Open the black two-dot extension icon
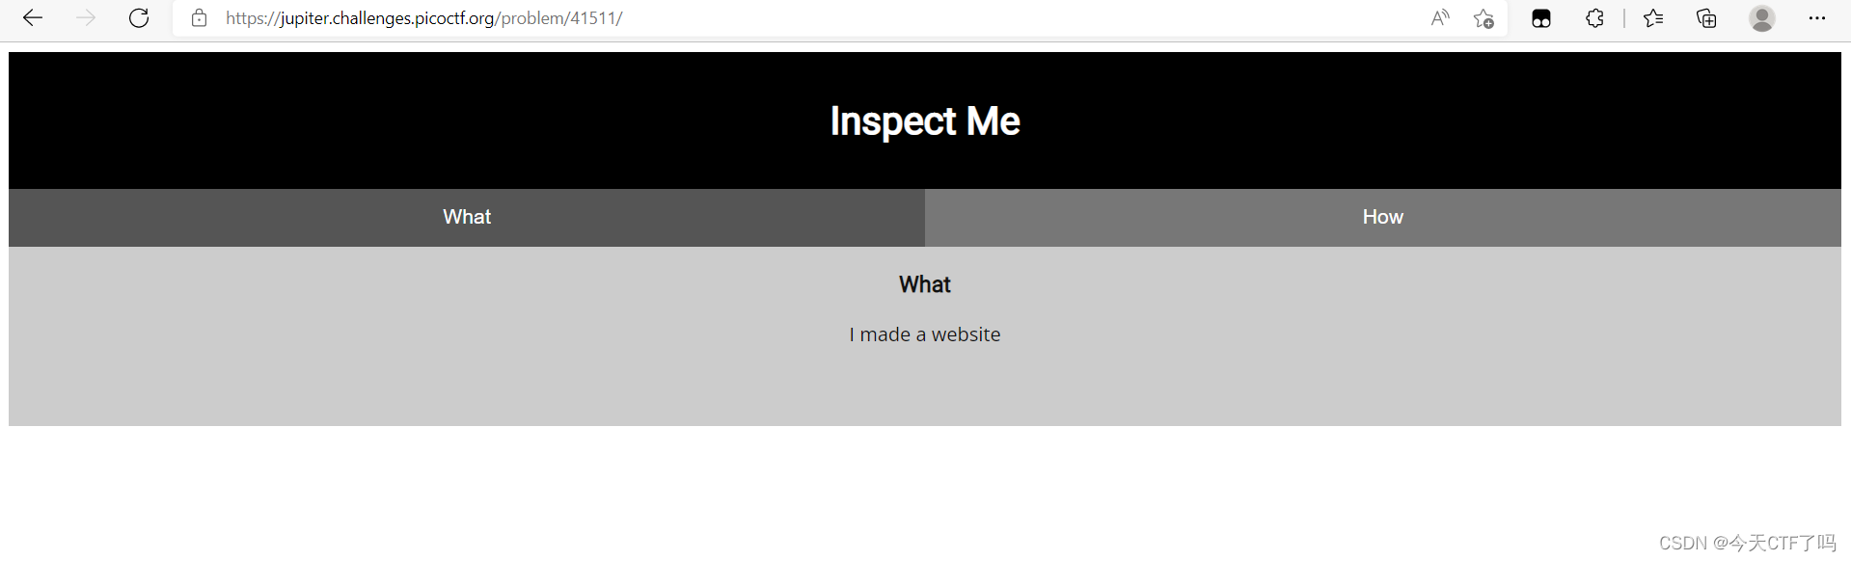Image resolution: width=1851 pixels, height=561 pixels. click(x=1540, y=18)
